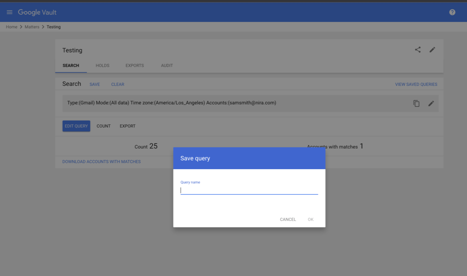
Task: Go to the Google Vault logo
Action: [37, 12]
